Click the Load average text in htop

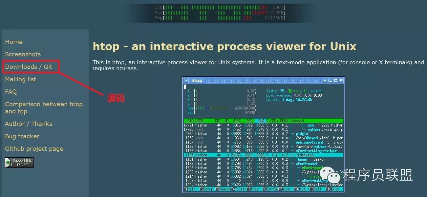tap(294, 95)
